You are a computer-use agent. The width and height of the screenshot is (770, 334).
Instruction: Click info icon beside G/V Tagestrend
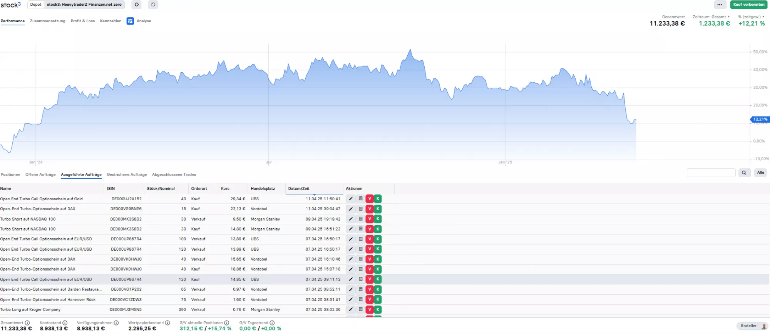click(x=272, y=323)
